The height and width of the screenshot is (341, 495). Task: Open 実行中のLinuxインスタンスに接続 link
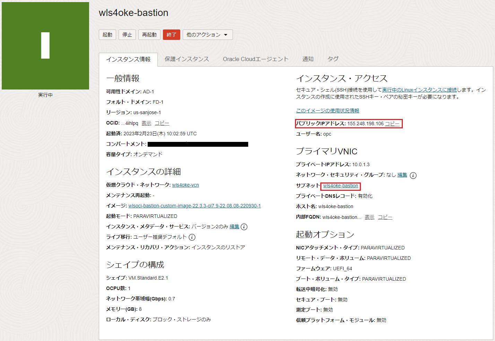tap(419, 90)
